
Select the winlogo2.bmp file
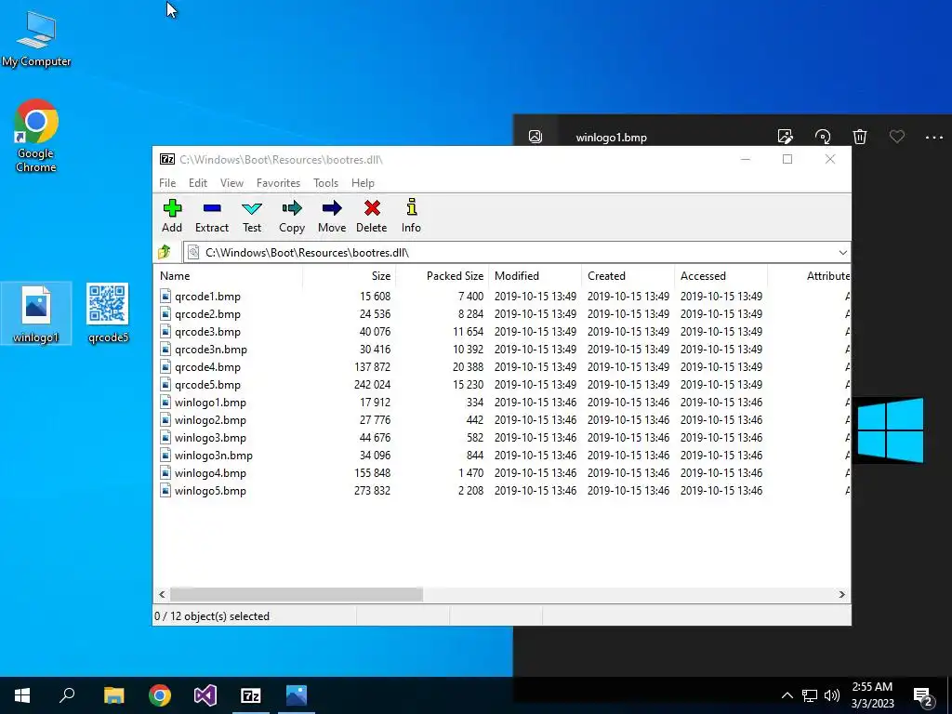point(210,419)
